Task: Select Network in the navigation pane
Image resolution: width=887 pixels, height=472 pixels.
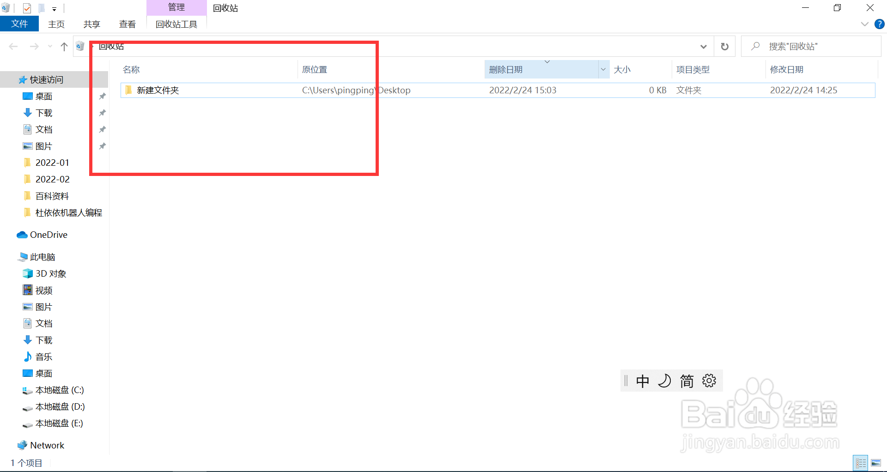Action: tap(47, 445)
